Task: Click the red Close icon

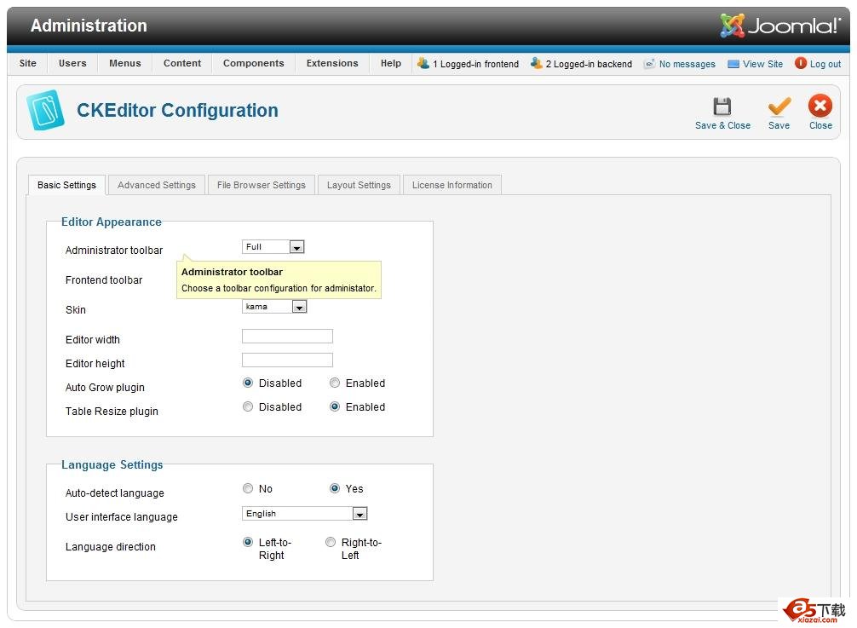Action: coord(820,106)
